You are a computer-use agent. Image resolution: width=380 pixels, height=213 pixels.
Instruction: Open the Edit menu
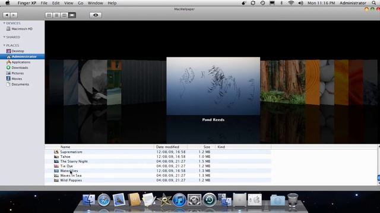(x=56, y=3)
